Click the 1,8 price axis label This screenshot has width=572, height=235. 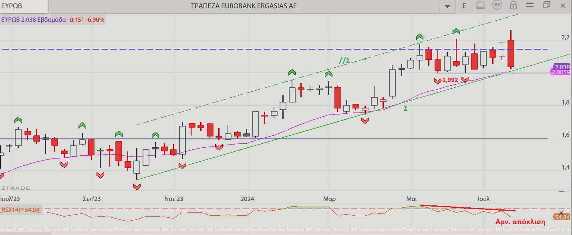click(x=566, y=103)
